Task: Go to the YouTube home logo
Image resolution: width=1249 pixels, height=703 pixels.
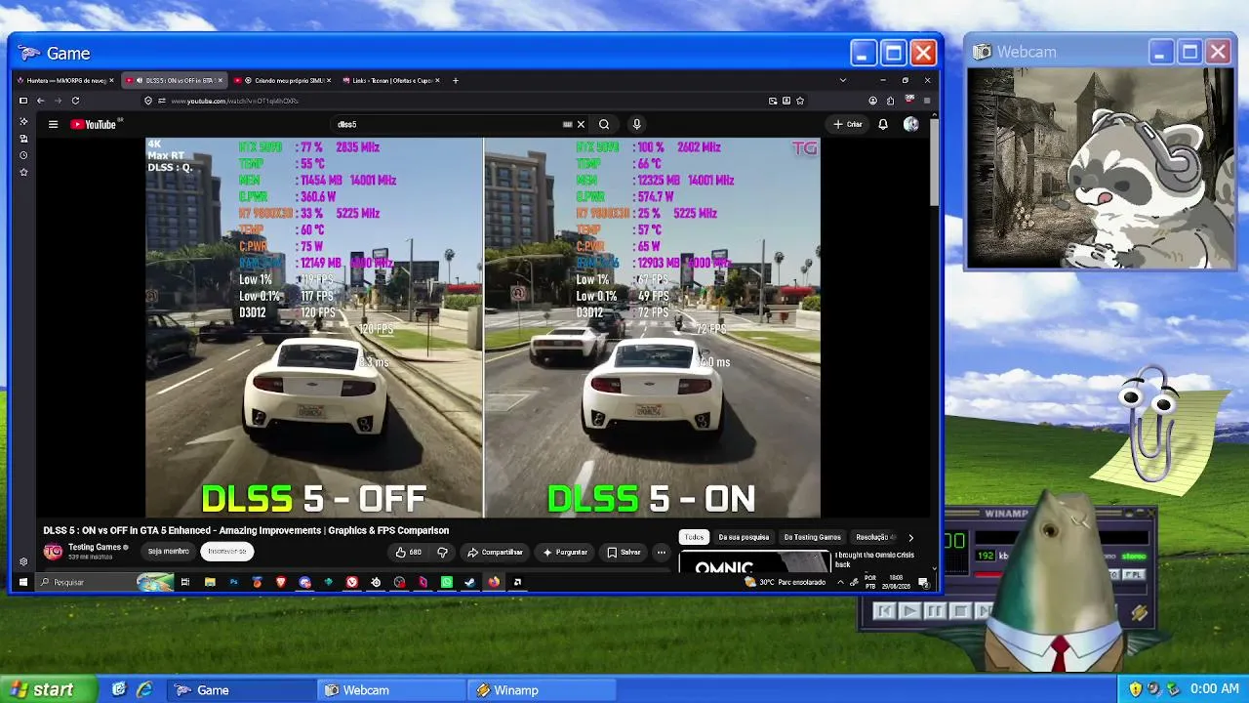Action: pos(94,124)
